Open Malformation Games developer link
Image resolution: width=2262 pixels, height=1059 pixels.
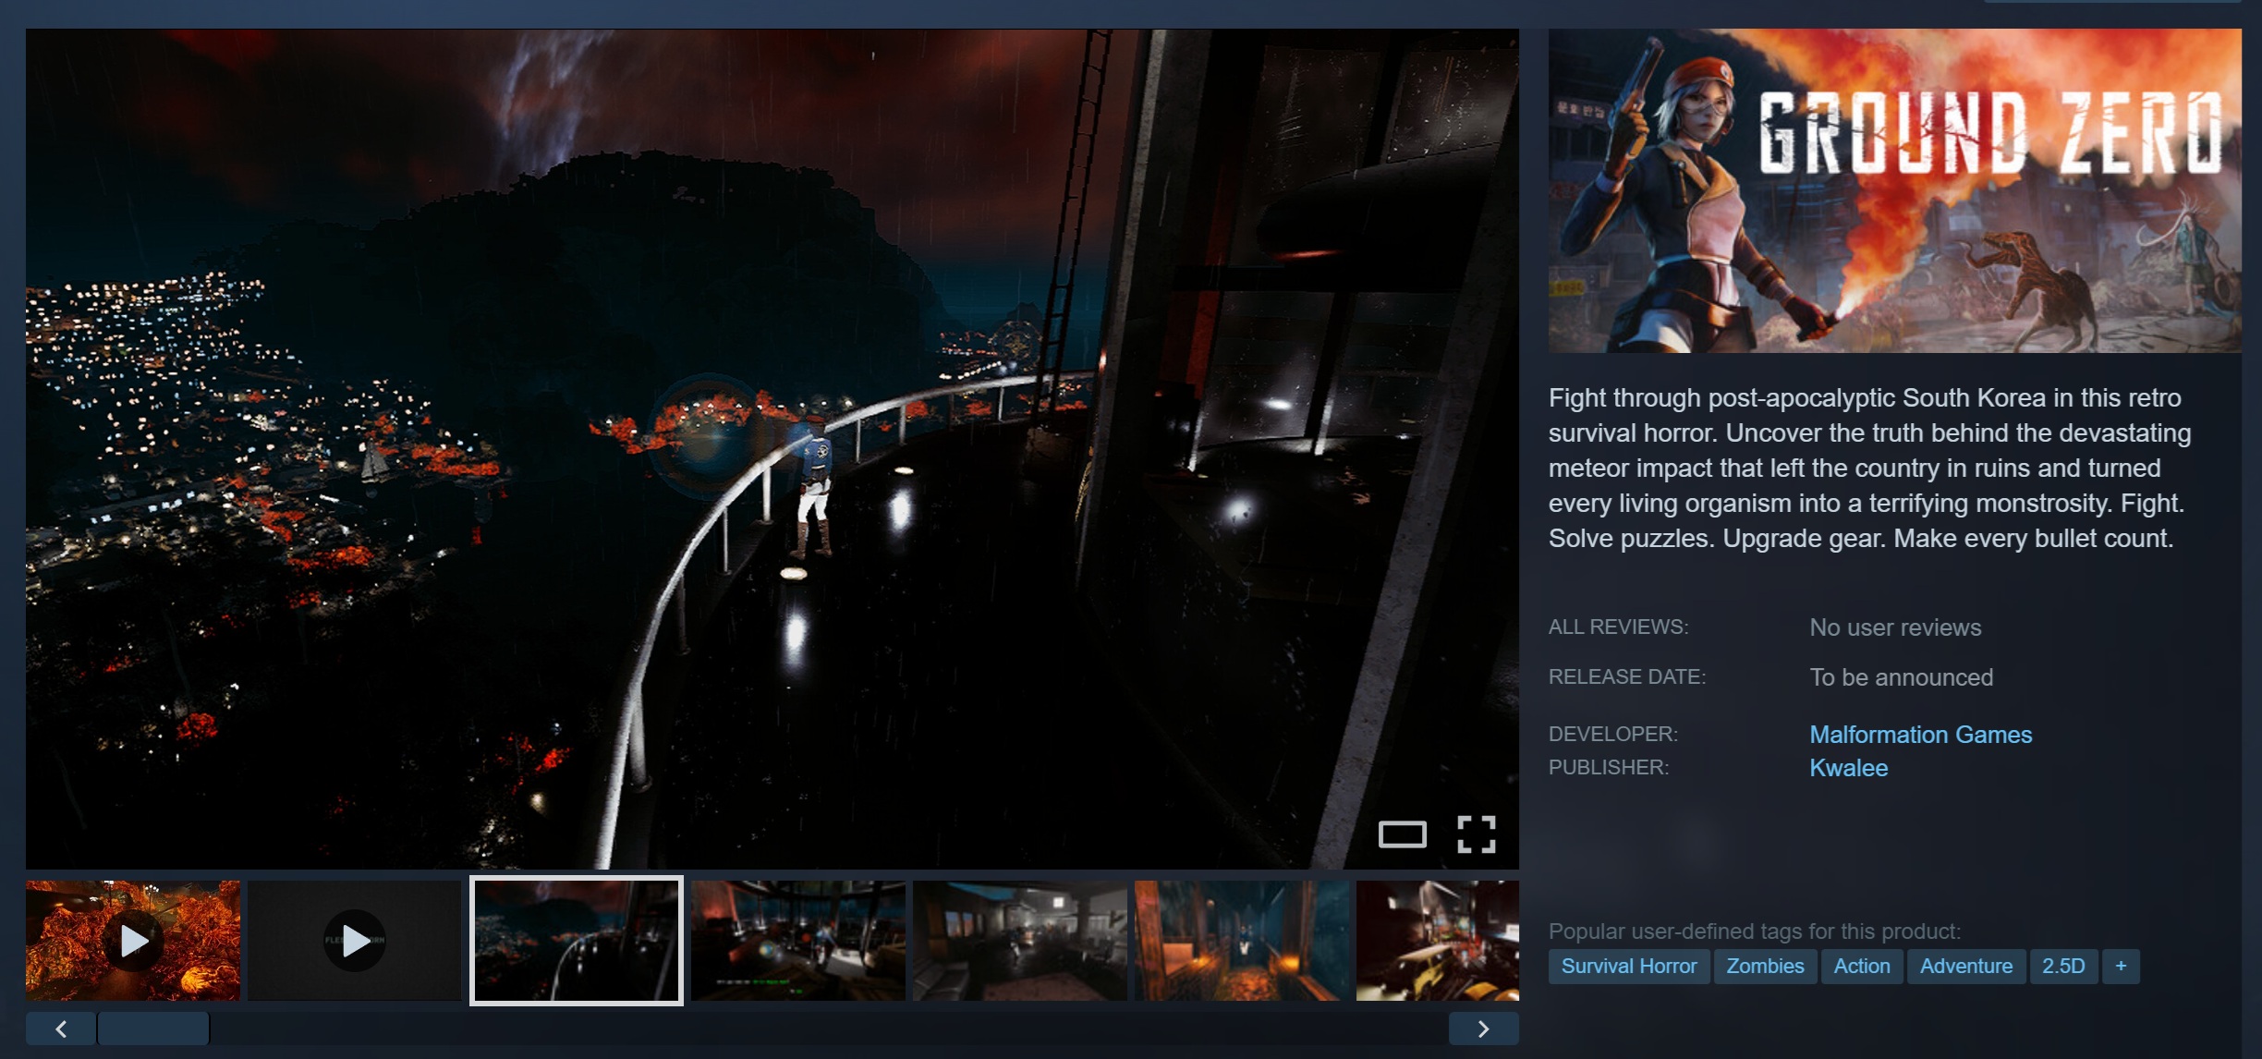pos(1920,735)
